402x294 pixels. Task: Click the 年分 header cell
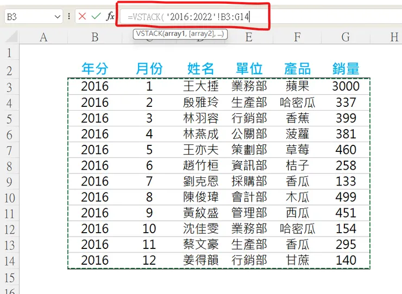(95, 69)
